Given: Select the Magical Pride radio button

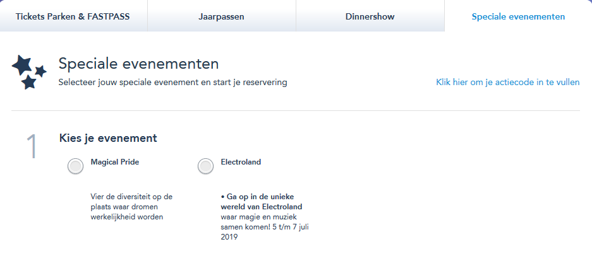Looking at the screenshot, I should (x=76, y=166).
